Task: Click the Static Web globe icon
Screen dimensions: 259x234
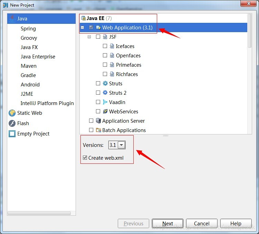Action: (12, 113)
